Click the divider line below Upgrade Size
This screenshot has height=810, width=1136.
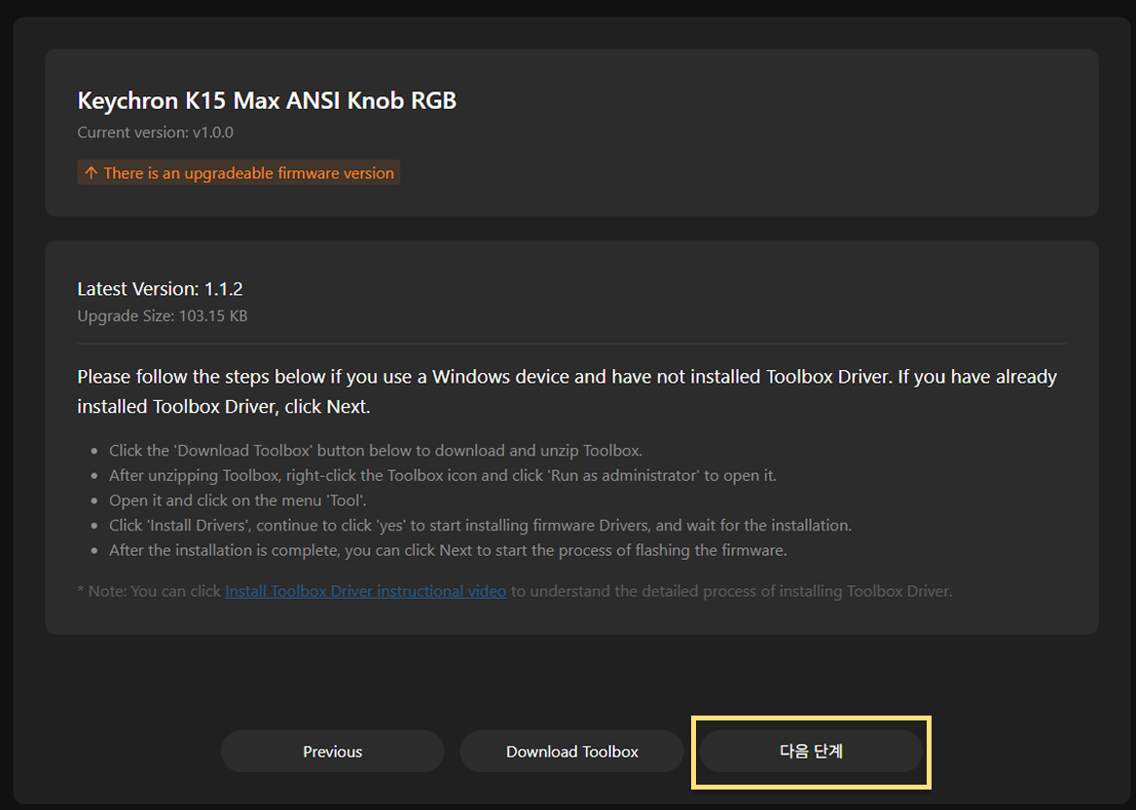click(x=571, y=344)
